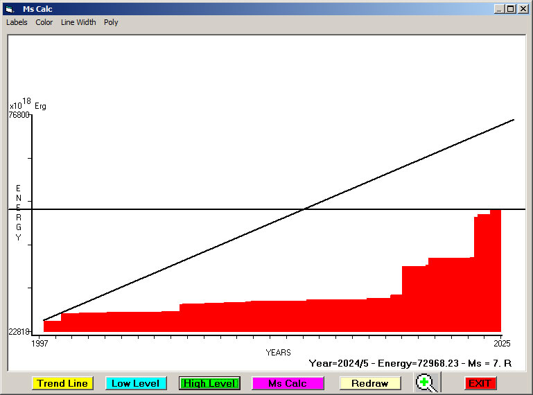Click the red EXIT button
This screenshot has width=533, height=395.
[x=480, y=383]
